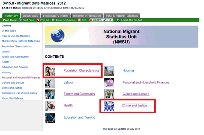
Task: Open the Population Characteristics contents link
Action: [81, 71]
